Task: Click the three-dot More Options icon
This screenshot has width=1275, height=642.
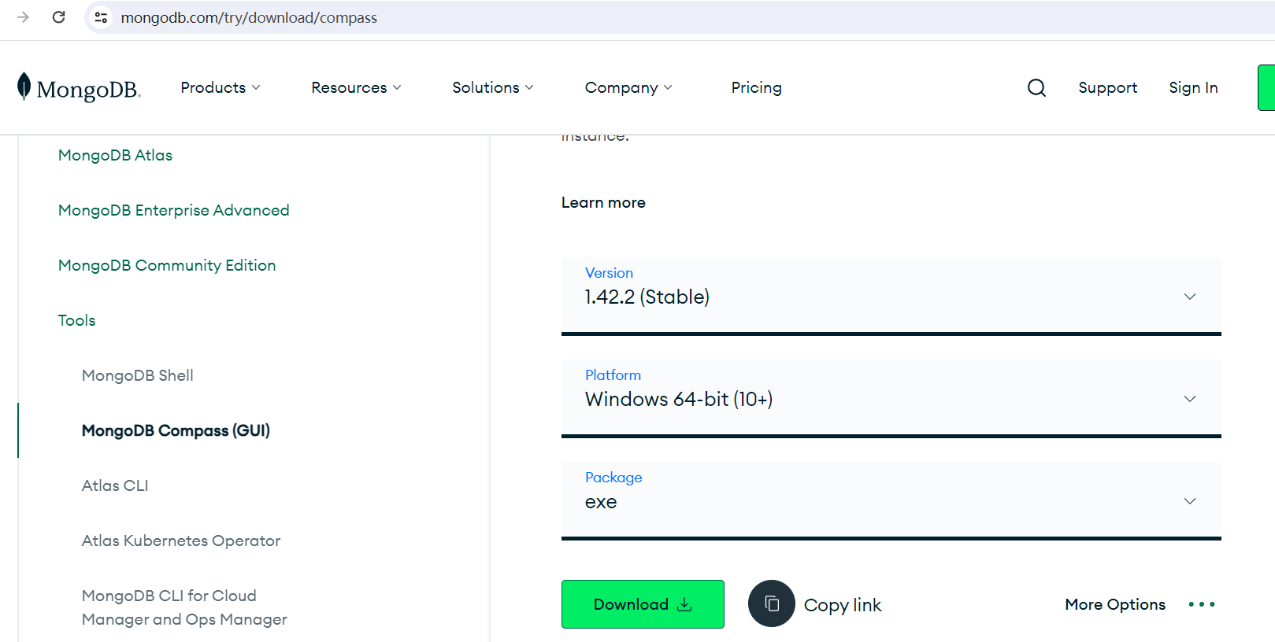Action: [1202, 604]
